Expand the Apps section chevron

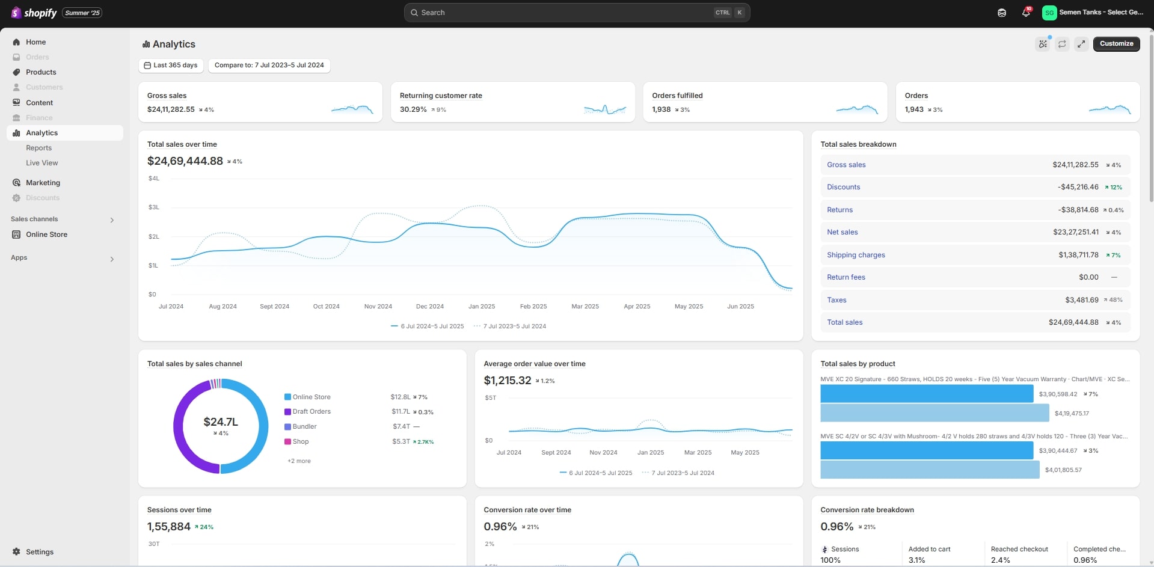coord(112,259)
